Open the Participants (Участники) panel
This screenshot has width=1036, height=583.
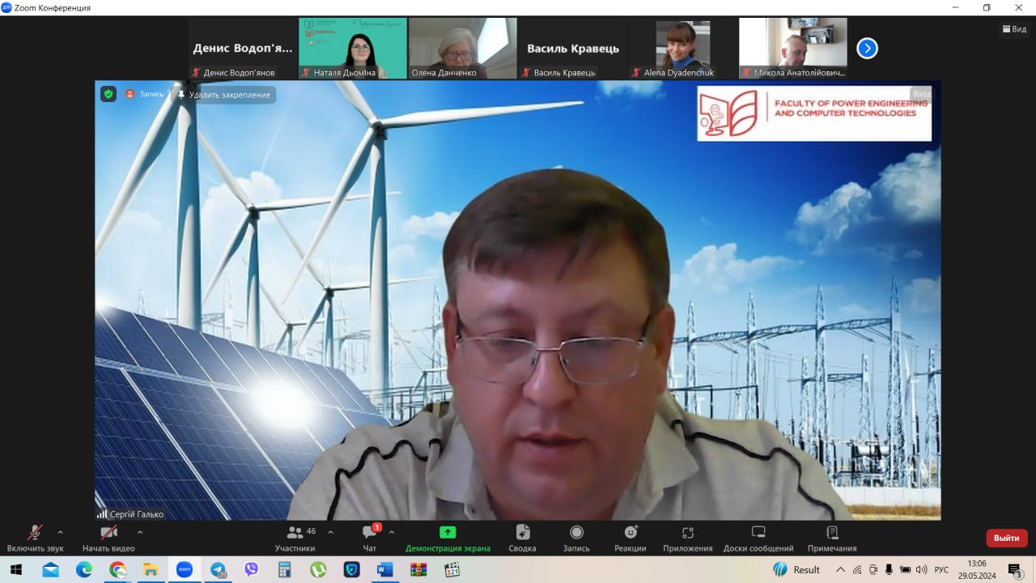pyautogui.click(x=295, y=538)
